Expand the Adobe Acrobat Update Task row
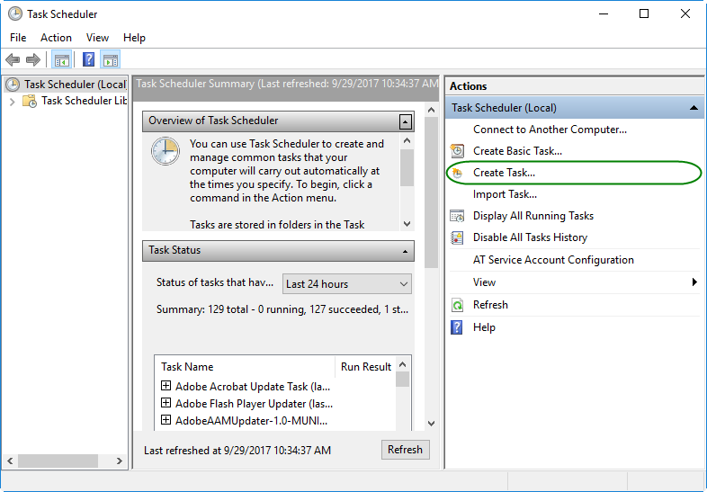This screenshot has width=707, height=492. 166,386
